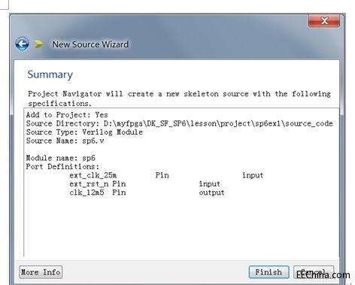Viewport: 355px width, 285px height.
Task: Click 'Module name: sp6' line
Action: click(x=61, y=158)
